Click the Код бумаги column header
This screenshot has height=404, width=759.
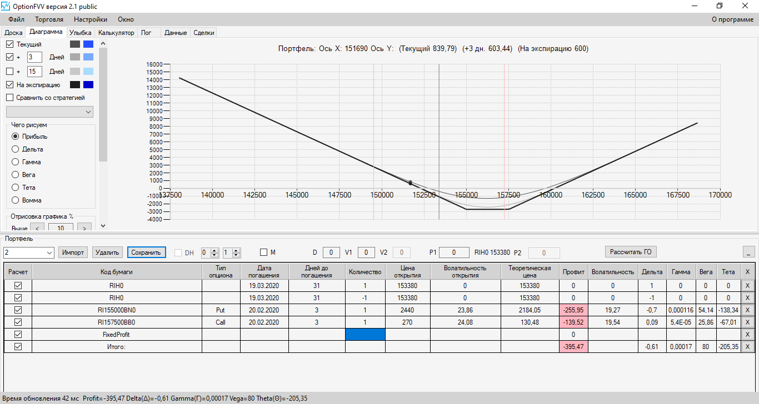(117, 271)
